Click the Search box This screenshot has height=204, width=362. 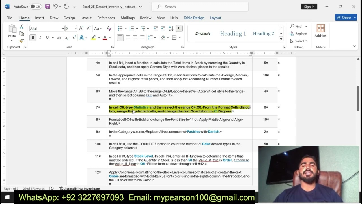[200, 7]
